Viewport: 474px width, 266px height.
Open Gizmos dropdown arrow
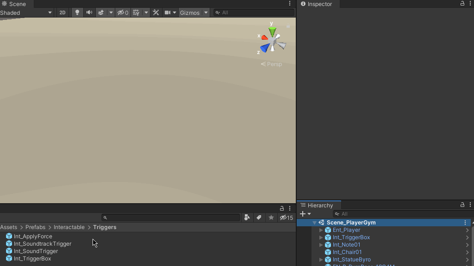point(206,12)
